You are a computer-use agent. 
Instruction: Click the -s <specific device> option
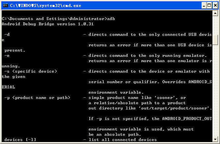click(31, 71)
